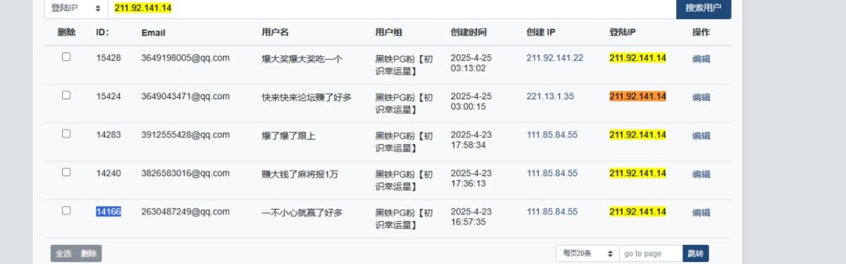The height and width of the screenshot is (264, 846).
Task: Focus the go to page field
Action: pos(651,253)
